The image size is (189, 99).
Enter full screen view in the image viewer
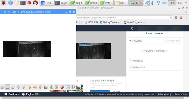(18, 87)
